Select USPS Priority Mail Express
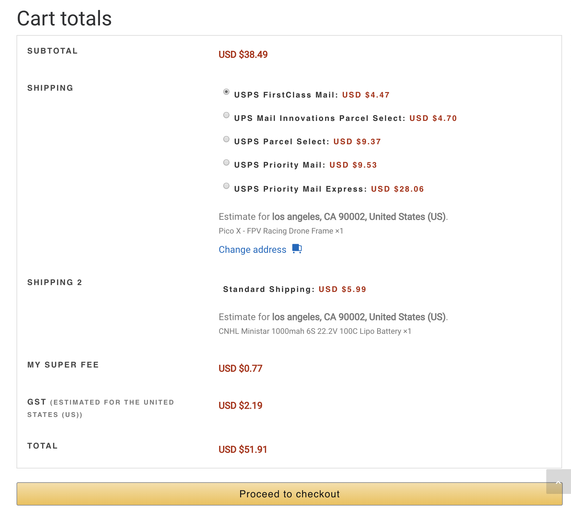This screenshot has height=509, width=571. (x=226, y=186)
